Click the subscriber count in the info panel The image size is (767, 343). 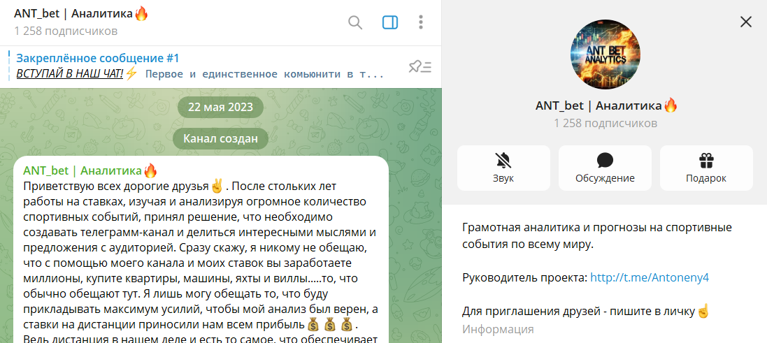[605, 123]
